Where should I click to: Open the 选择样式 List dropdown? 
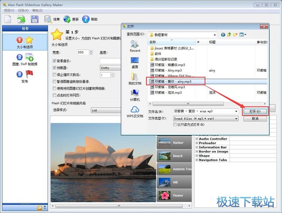tap(106, 110)
